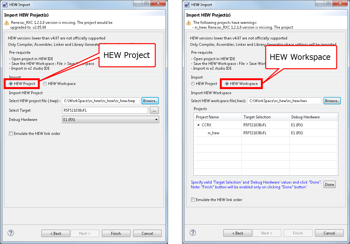The image size is (350, 244).
Task: Click the left dialog's e2 title icon
Action: [5, 5]
